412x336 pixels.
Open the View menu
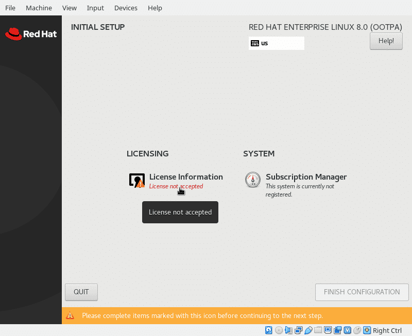tap(70, 8)
